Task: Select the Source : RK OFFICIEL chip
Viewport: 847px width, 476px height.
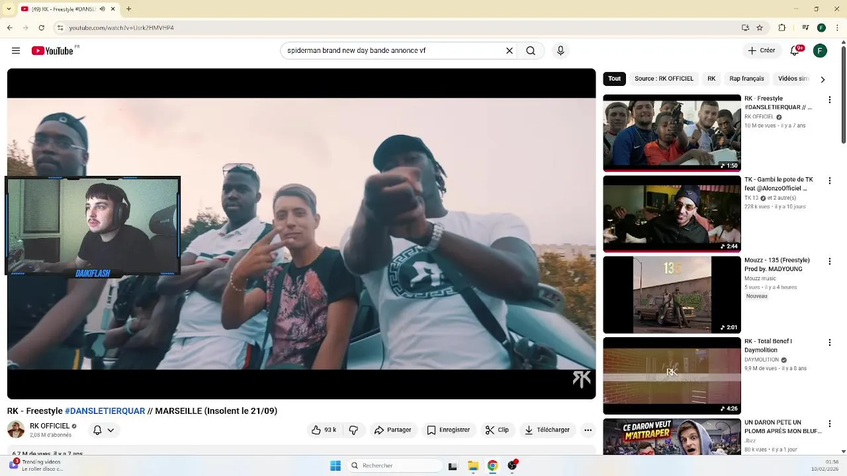Action: [x=664, y=79]
